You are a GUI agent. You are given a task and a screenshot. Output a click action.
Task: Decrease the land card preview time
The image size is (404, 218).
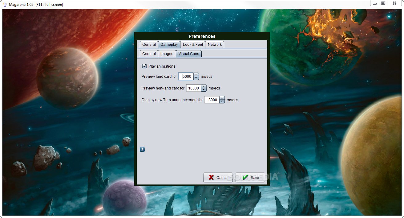coord(196,78)
